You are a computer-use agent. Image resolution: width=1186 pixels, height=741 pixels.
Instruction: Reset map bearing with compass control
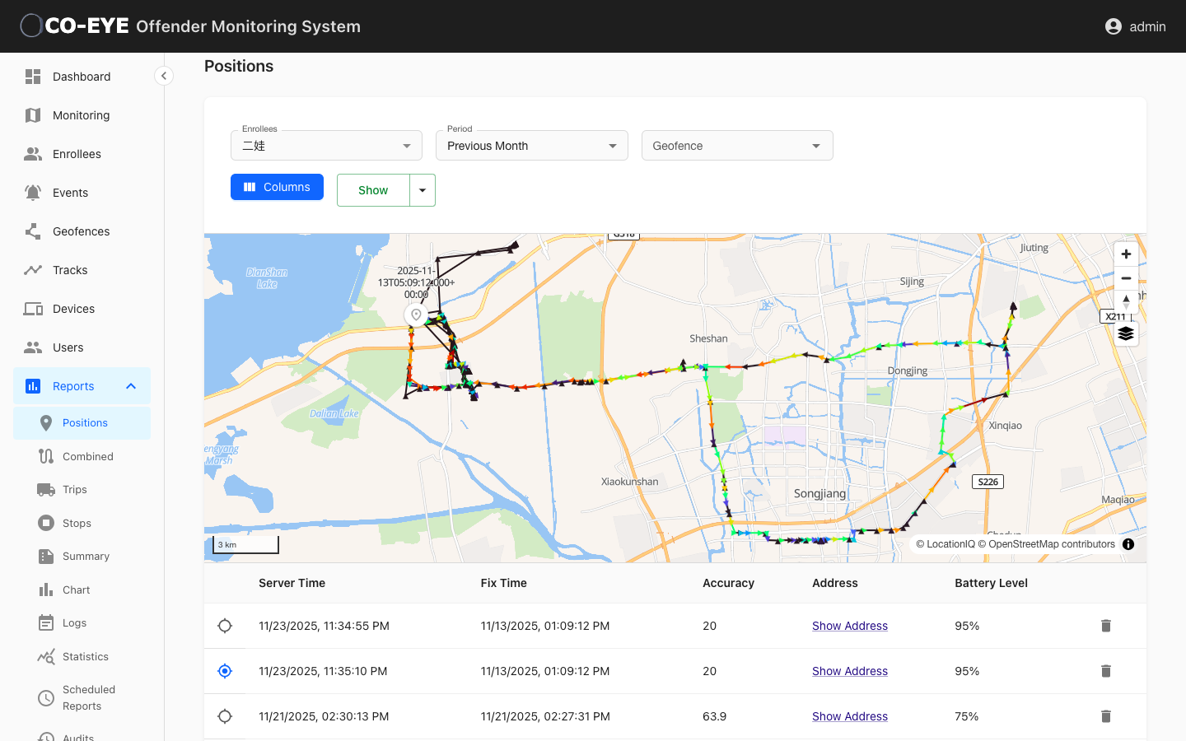(x=1126, y=302)
